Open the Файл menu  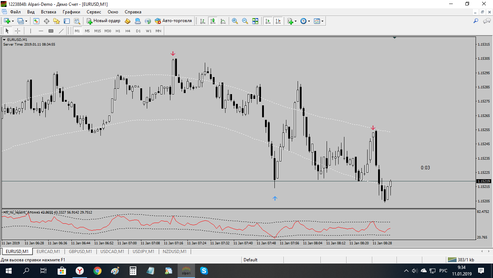coord(15,12)
